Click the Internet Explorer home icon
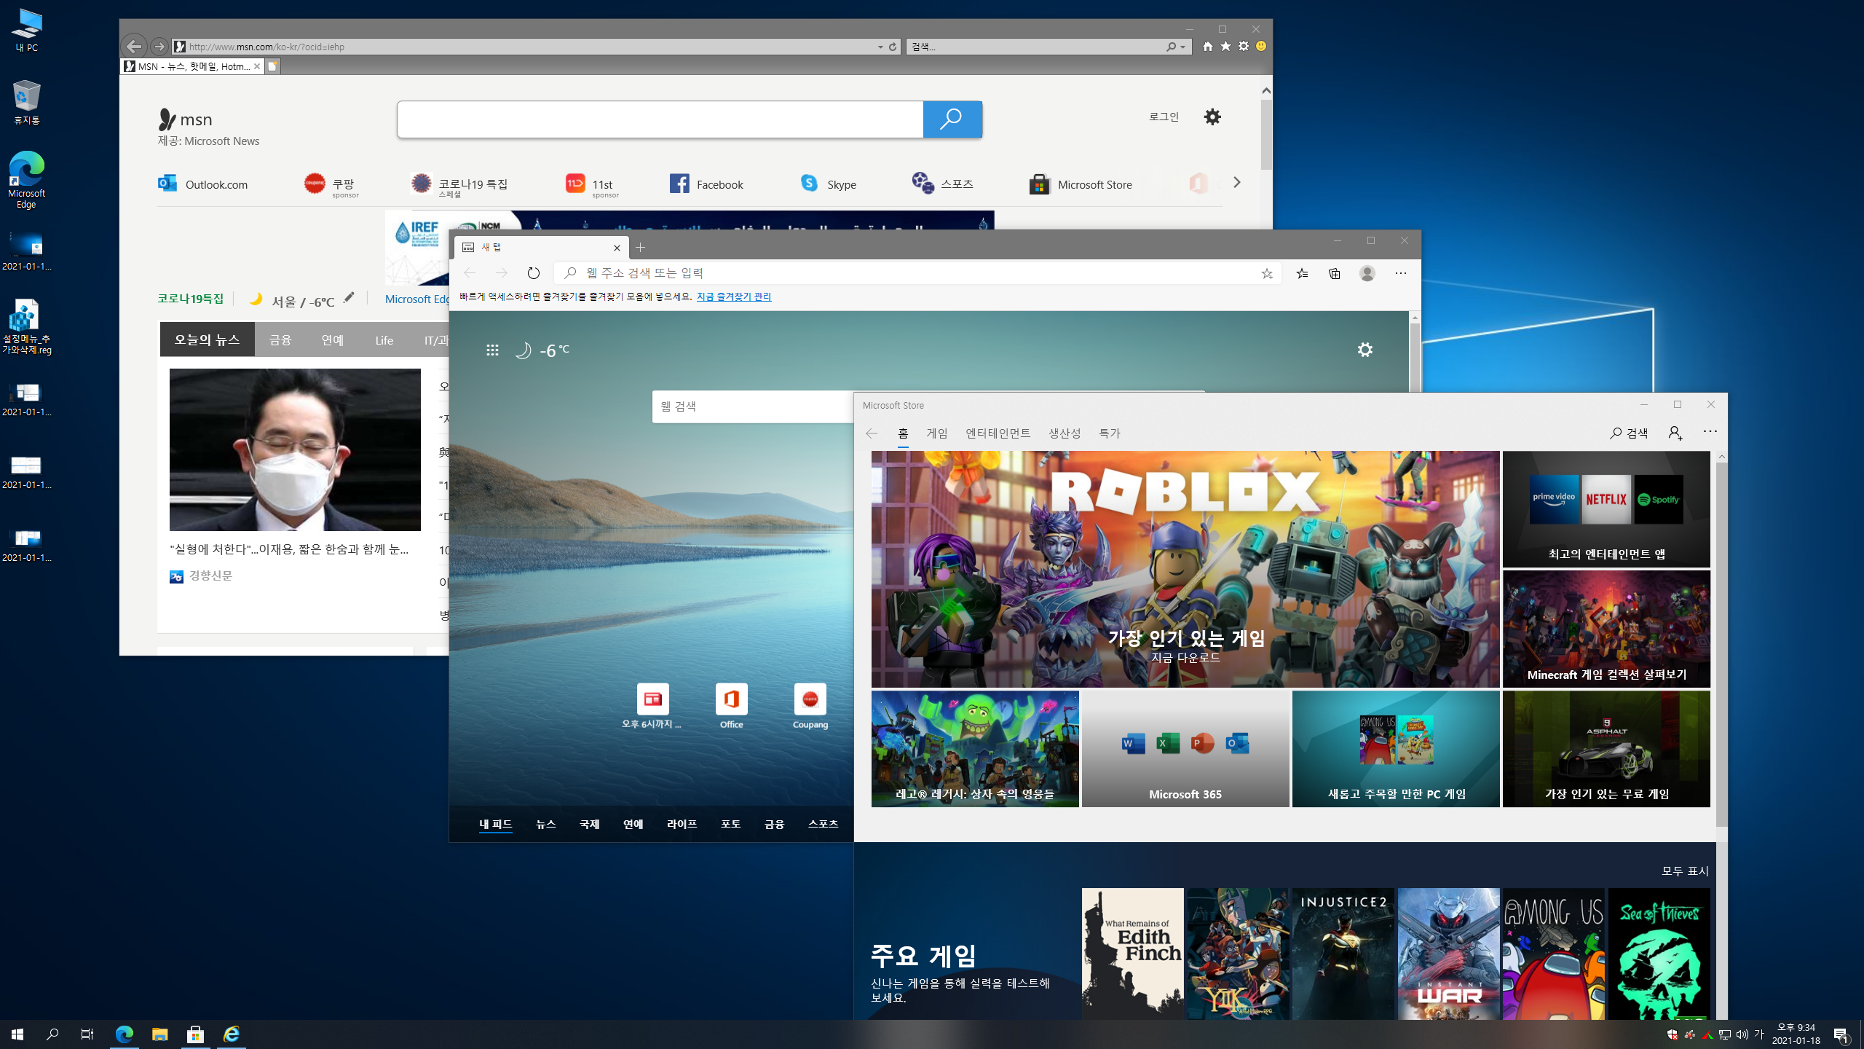This screenshot has height=1049, width=1864. 1207,47
